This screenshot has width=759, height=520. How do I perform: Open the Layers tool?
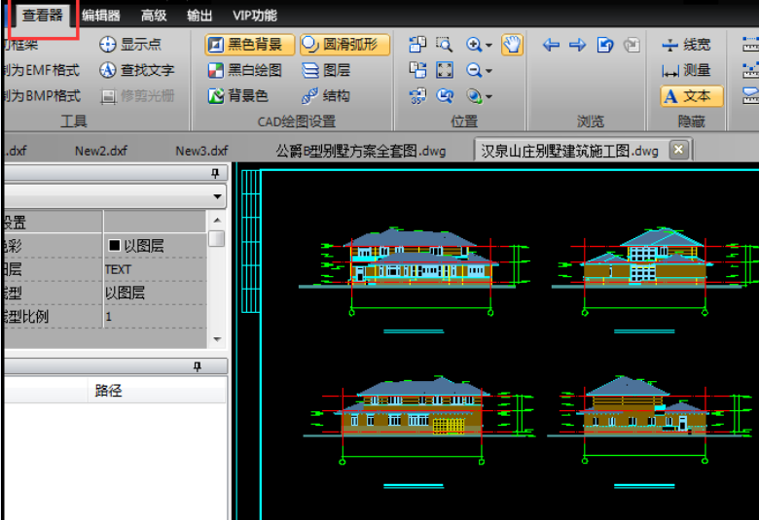click(326, 70)
